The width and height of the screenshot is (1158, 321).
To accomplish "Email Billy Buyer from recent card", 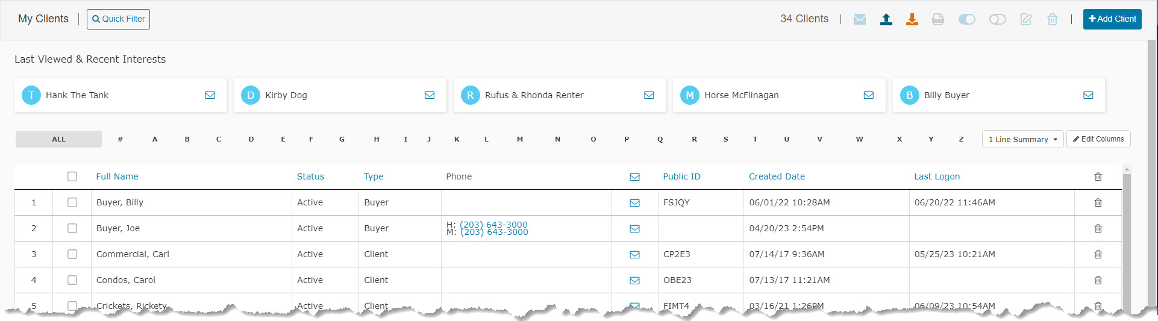I will pos(1088,95).
